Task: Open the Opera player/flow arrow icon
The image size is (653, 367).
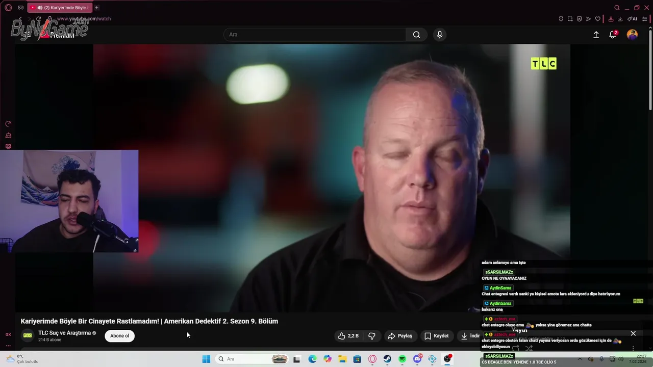Action: (588, 19)
